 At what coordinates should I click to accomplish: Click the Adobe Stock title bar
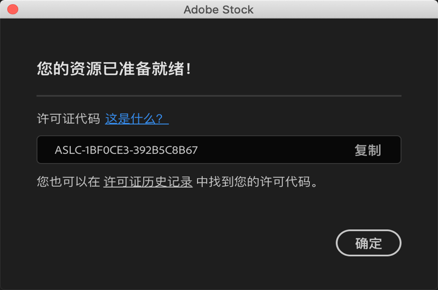coord(219,9)
